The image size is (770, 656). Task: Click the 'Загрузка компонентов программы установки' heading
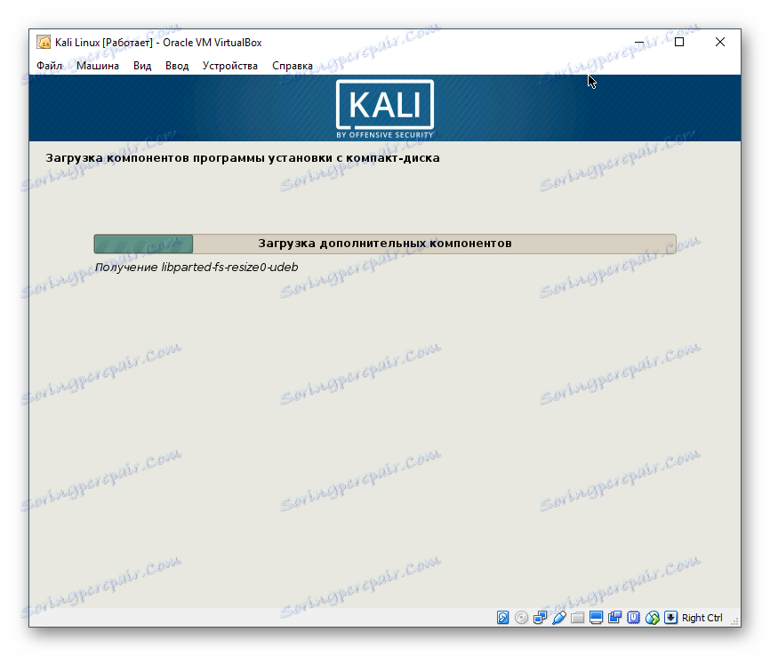coord(243,158)
